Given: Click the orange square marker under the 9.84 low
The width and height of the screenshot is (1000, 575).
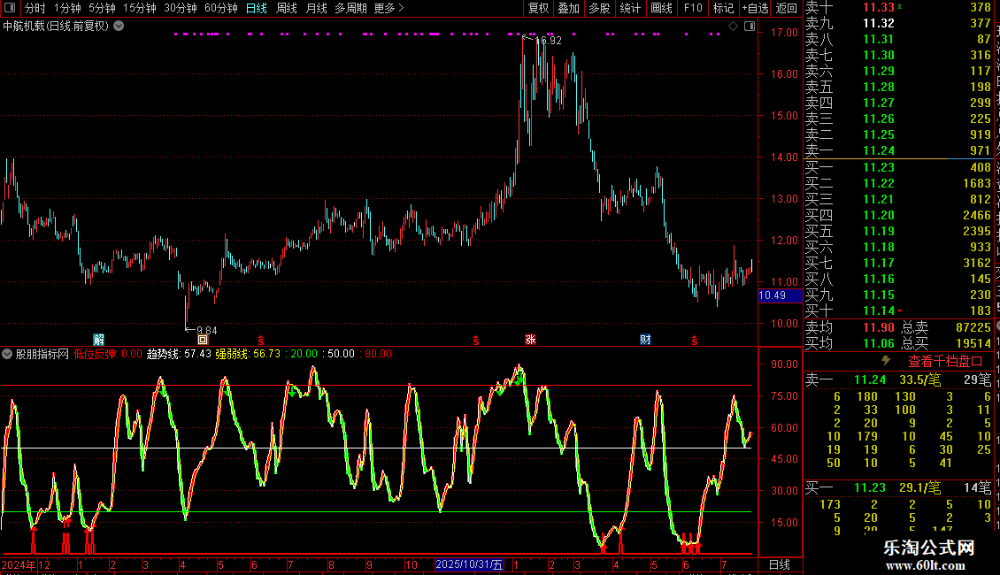Looking at the screenshot, I should click(202, 340).
